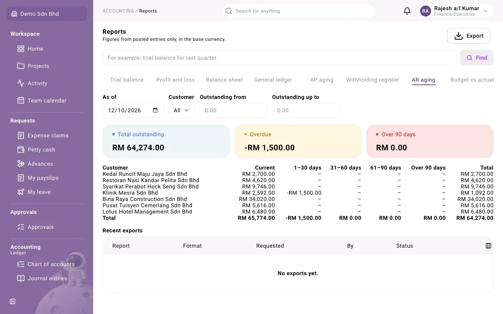The image size is (503, 314).
Task: Click the Home sidebar icon
Action: pyautogui.click(x=21, y=49)
